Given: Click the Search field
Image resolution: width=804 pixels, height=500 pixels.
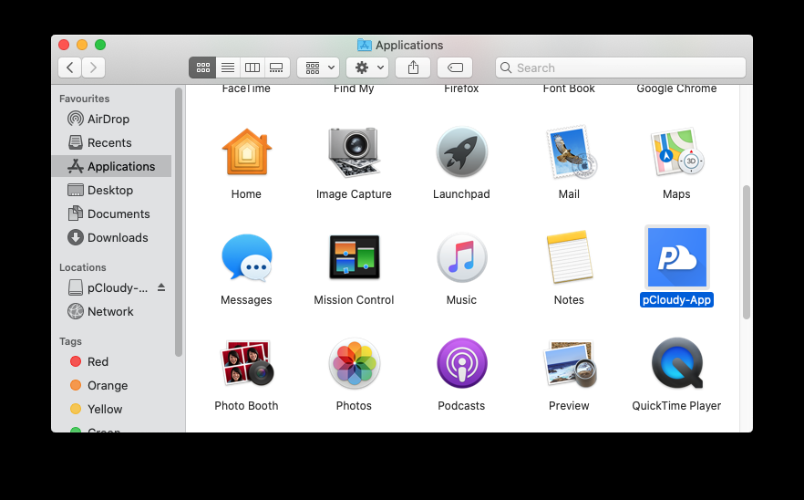Looking at the screenshot, I should pos(621,68).
